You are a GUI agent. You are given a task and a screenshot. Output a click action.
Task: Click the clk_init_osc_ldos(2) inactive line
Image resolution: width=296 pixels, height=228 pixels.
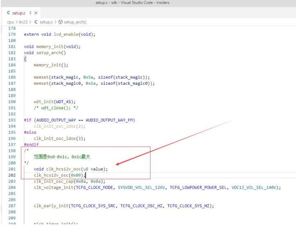click(60, 126)
